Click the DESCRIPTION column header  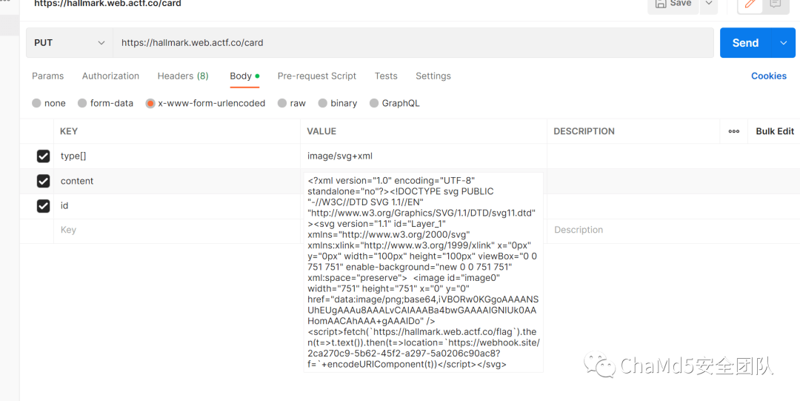click(584, 131)
